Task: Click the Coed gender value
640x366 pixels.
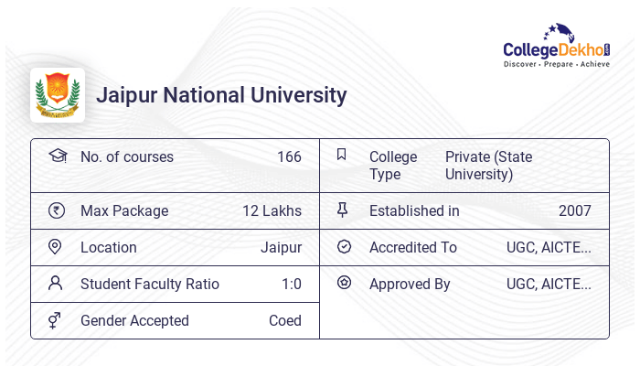Action: 284,321
